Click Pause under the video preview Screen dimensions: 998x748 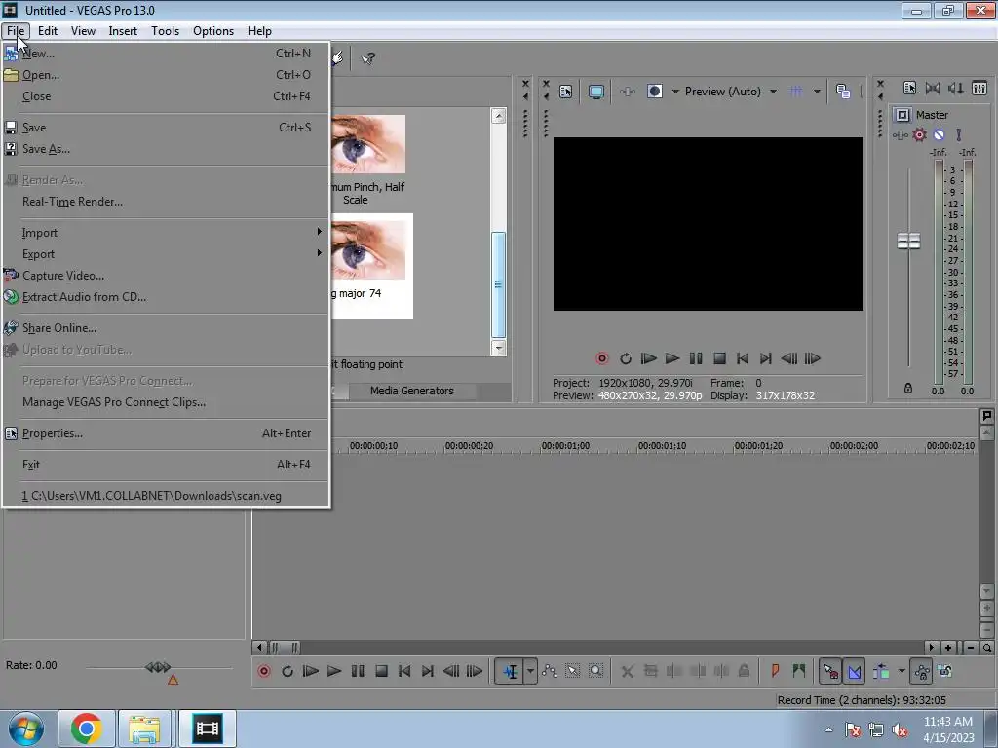[696, 358]
